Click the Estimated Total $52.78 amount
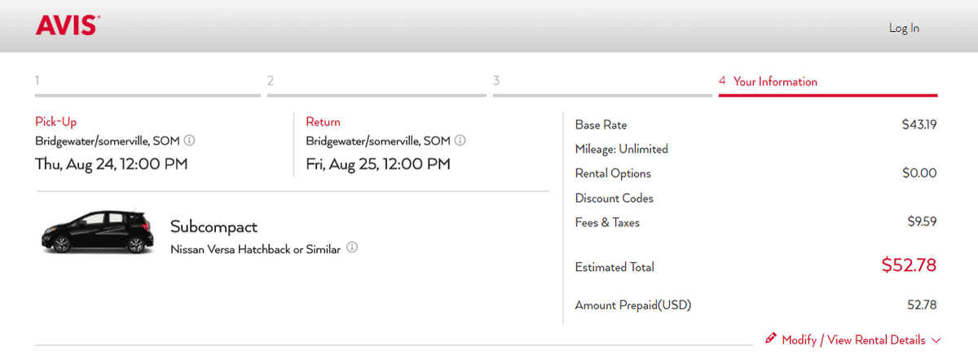 909,265
